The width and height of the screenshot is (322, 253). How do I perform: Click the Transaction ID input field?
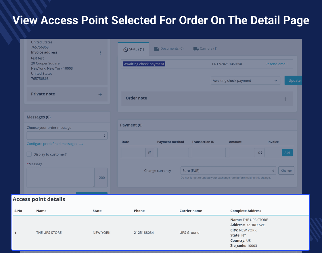(x=209, y=153)
